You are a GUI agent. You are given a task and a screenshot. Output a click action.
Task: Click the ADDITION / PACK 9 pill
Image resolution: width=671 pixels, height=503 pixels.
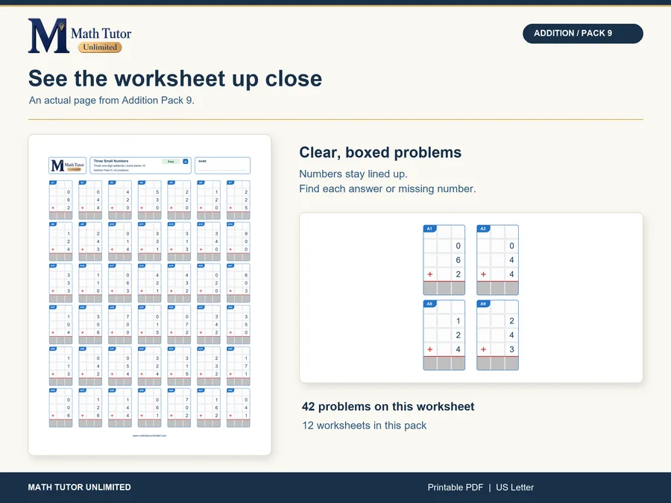click(582, 34)
